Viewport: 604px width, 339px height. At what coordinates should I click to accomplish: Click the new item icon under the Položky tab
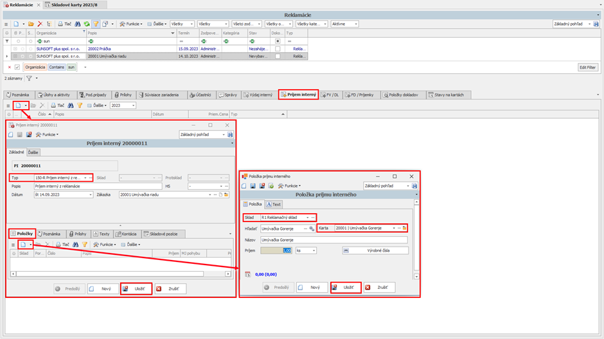(x=23, y=245)
